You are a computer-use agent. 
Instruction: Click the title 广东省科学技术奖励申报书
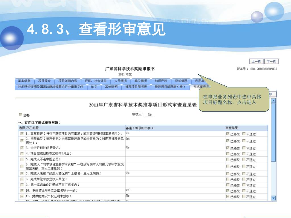click(x=130, y=69)
